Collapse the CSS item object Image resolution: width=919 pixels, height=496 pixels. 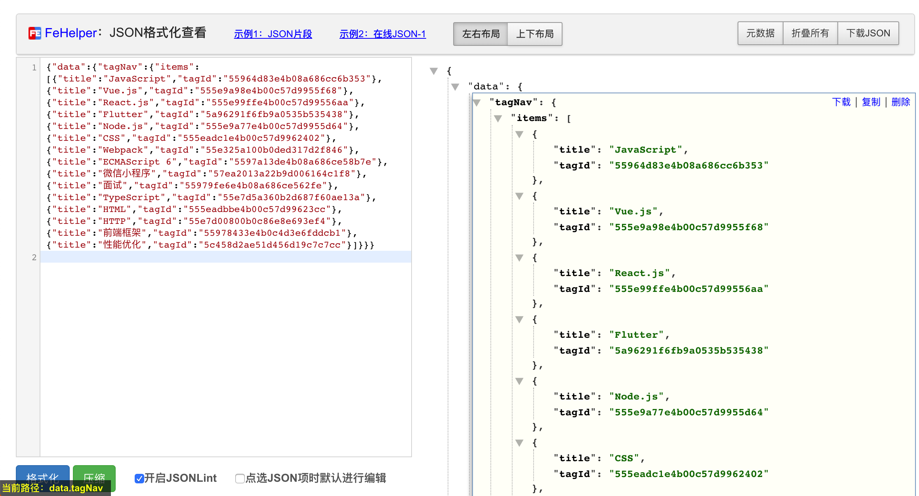tap(519, 443)
